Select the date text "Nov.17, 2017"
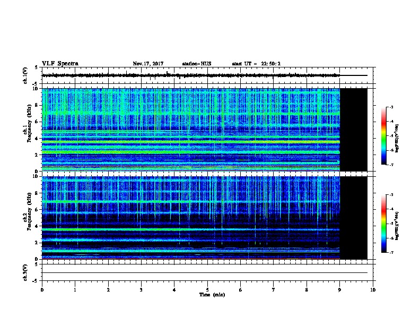The image size is (420, 325). coord(148,64)
